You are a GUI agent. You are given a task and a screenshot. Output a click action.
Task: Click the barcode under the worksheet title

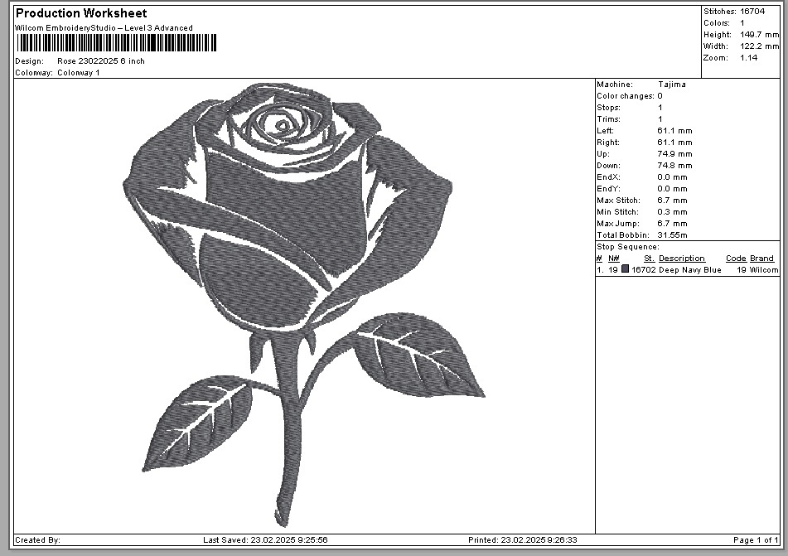tap(116, 44)
